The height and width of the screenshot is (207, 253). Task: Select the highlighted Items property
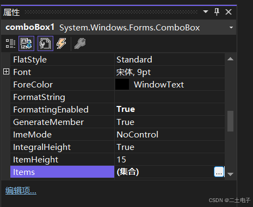62,172
